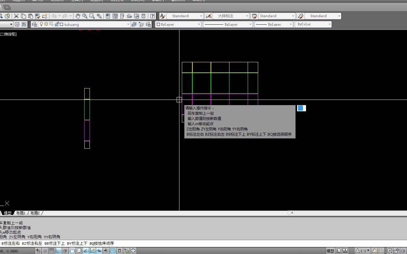Expand the Redo history dropdown arrow
407x254 pixels.
pos(70,16)
